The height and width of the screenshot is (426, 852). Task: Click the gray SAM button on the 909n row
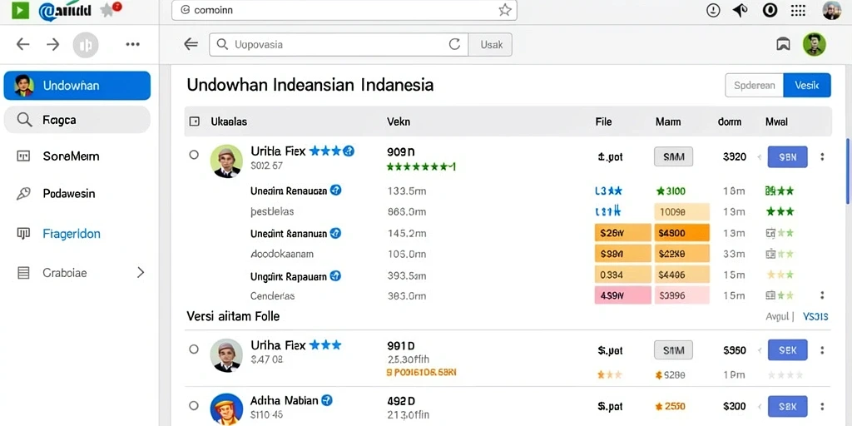click(x=674, y=157)
